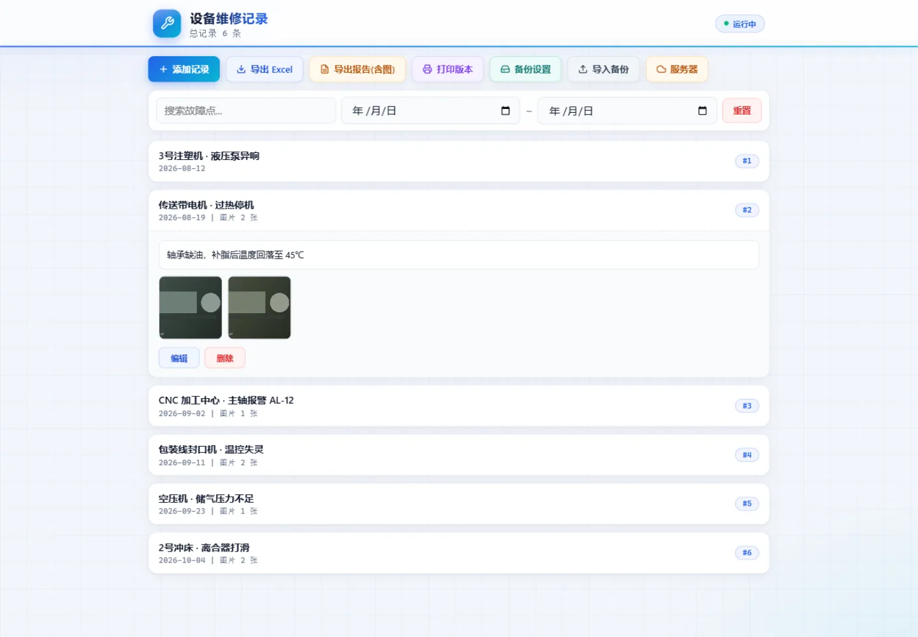918x637 pixels.
Task: Click 编辑 to edit the 传送带电机 record
Action: tap(179, 358)
